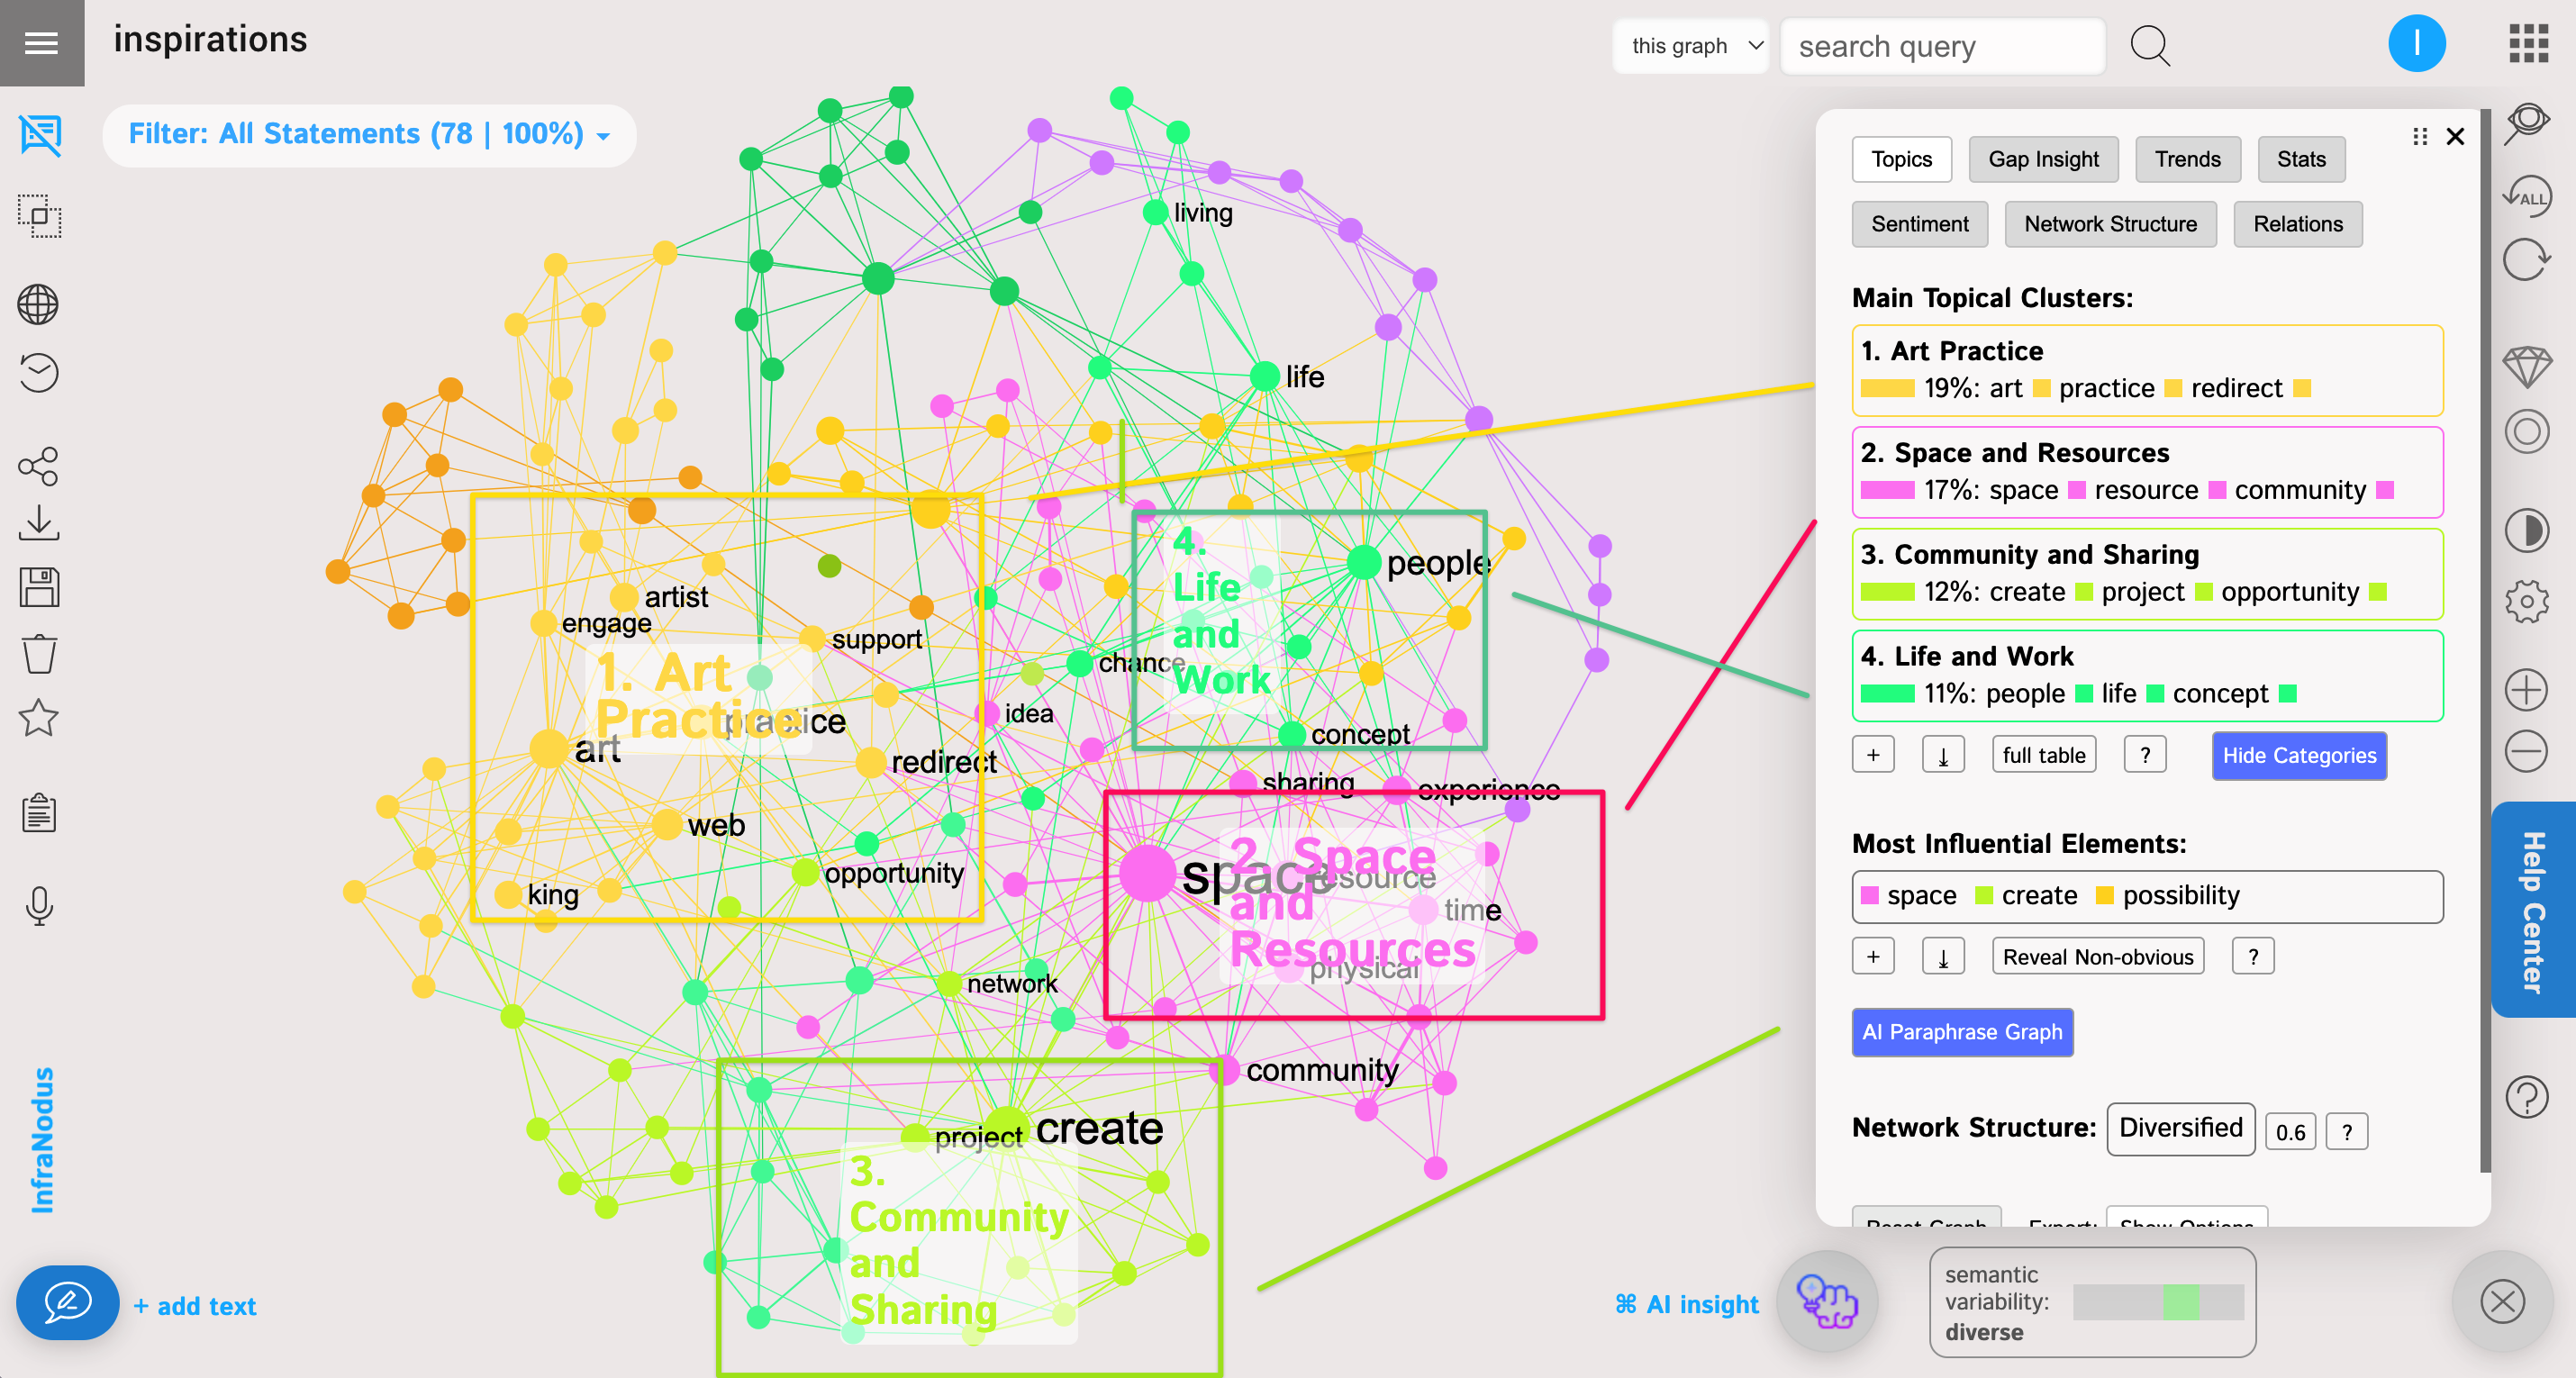This screenshot has width=2576, height=1378.
Task: Open the history clock icon
Action: click(38, 373)
